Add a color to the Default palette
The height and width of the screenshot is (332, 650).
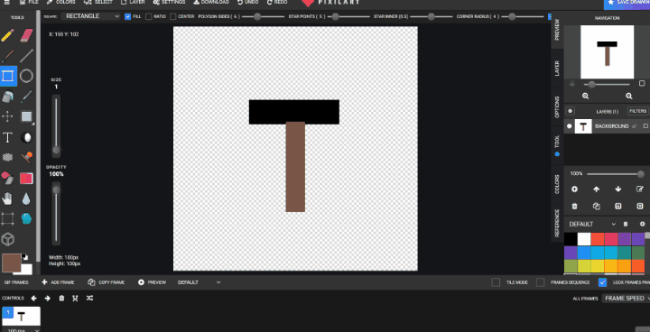(642, 225)
